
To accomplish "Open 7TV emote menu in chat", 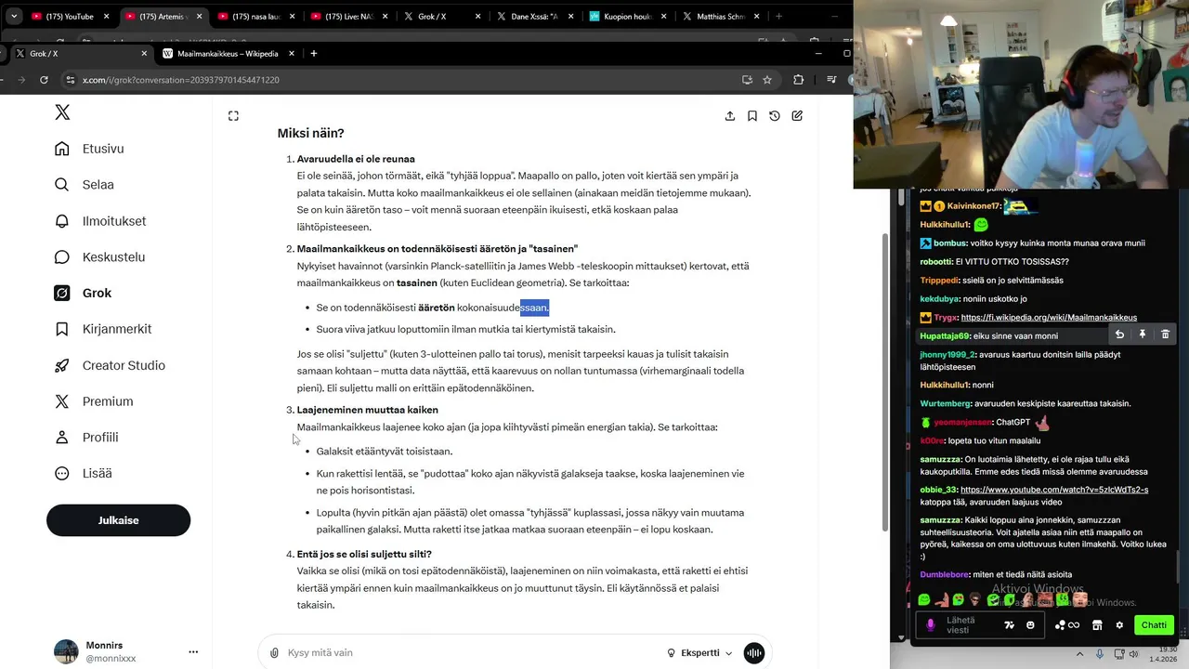I will point(1010,625).
